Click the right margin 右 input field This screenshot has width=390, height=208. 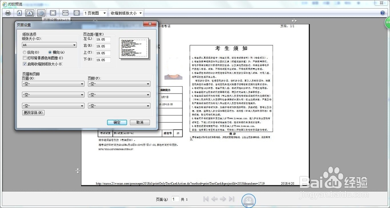point(103,46)
